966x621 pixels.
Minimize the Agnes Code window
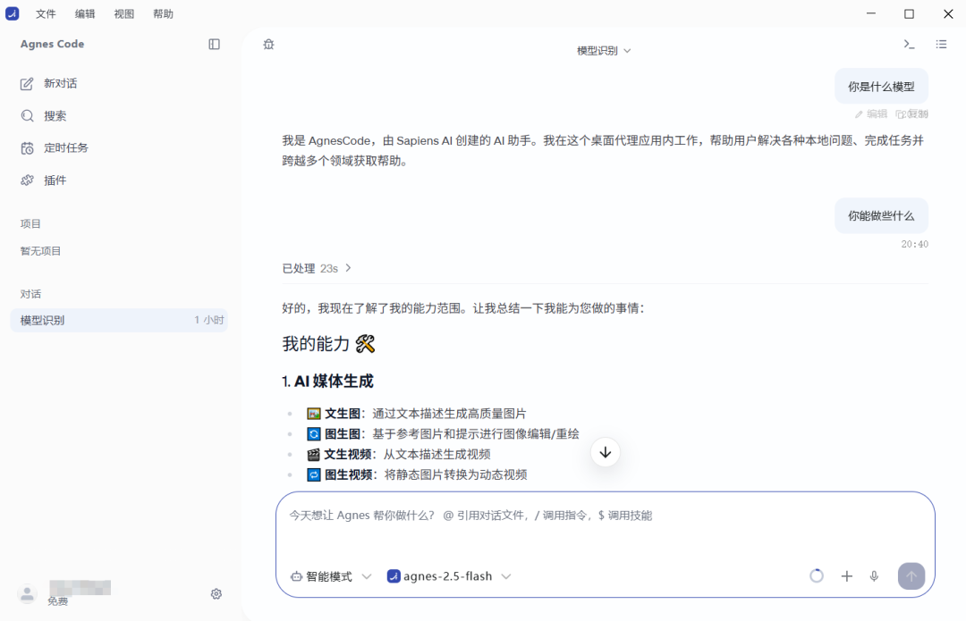(871, 13)
